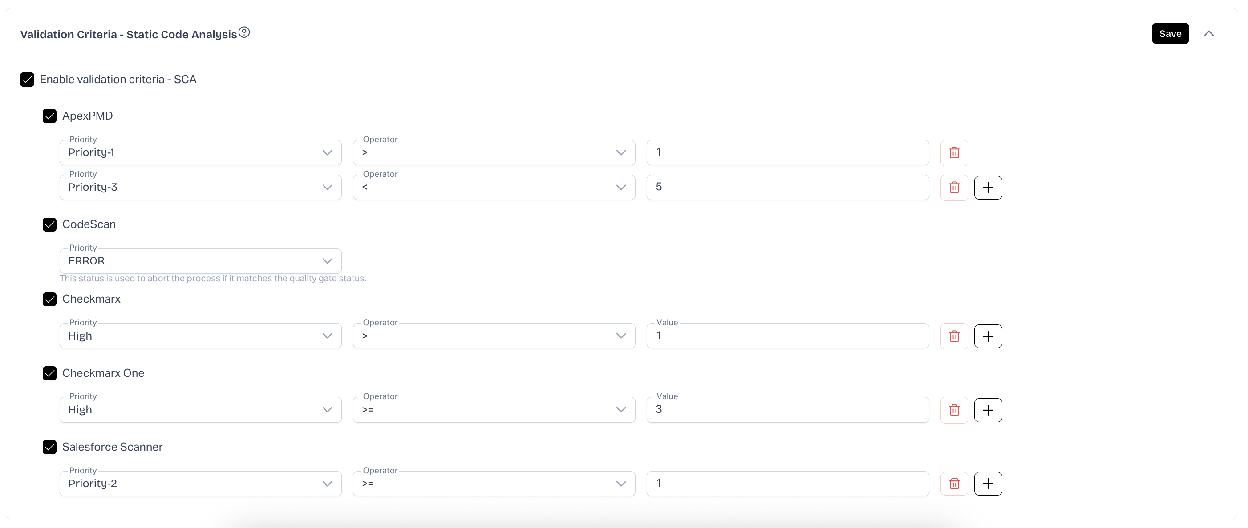Delete the ApexPMD Priority-1 criteria row

(x=954, y=153)
